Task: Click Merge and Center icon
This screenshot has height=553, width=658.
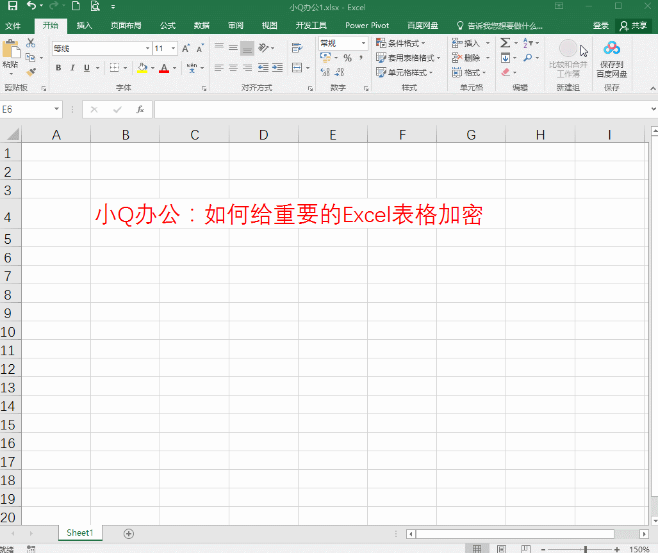Action: click(x=297, y=68)
